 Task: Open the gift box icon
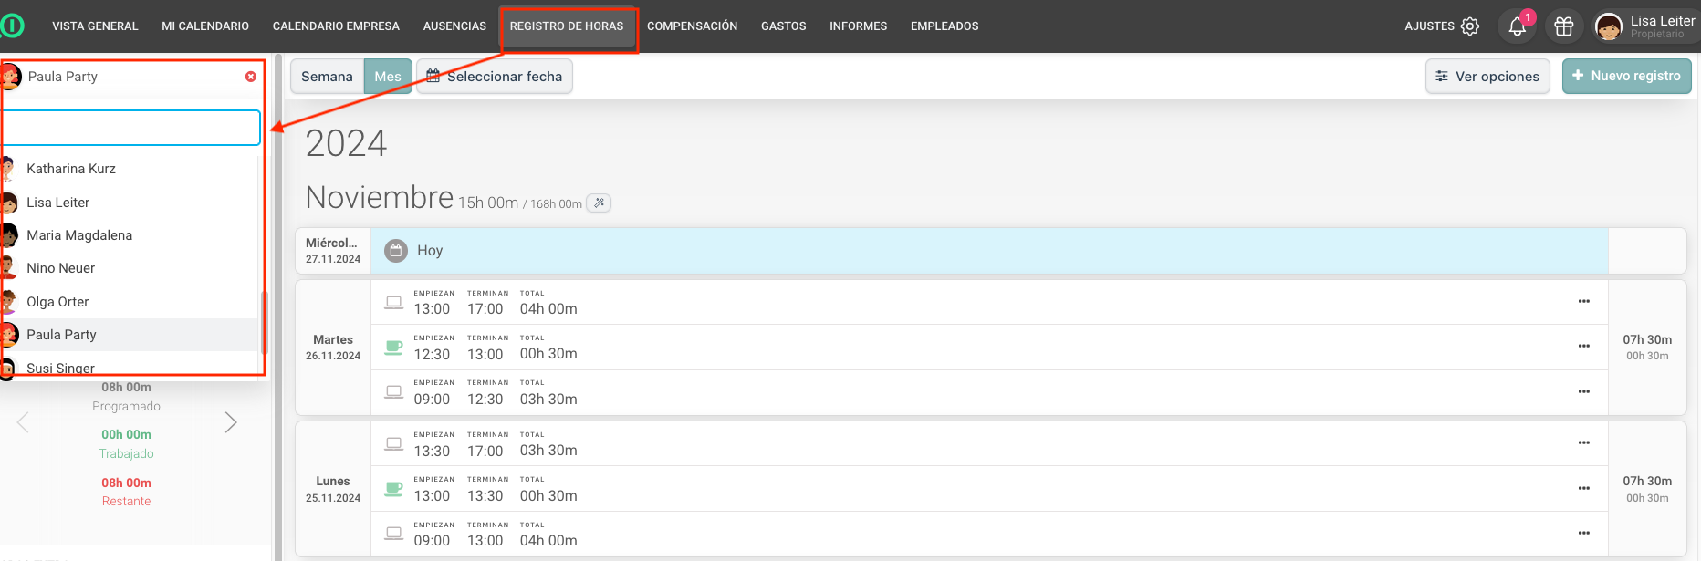(1564, 26)
